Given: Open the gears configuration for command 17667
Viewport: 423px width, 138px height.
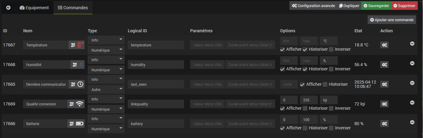Looking at the screenshot, I should point(384,45).
